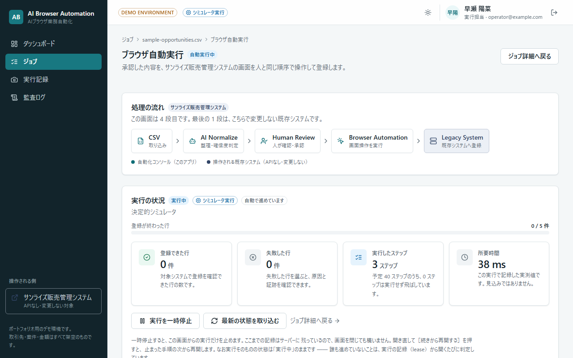Click the ジョブ詳細へ戻る → link
The width and height of the screenshot is (573, 358).
click(x=315, y=321)
